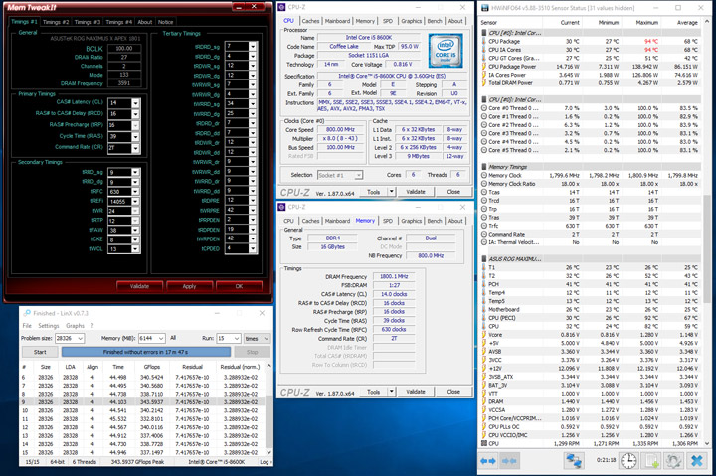Open the SPD tab in top CPU-Z
Screen dimensions: 716x476
387,20
